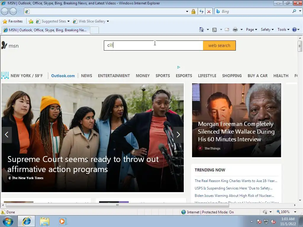Add to Favorites bar icon
The width and height of the screenshot is (303, 227).
point(31,21)
